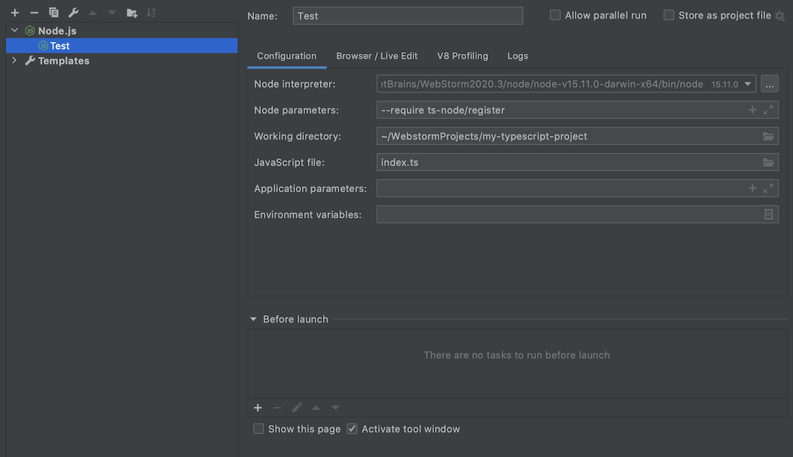Click the Templates wrench icon in tree
The width and height of the screenshot is (793, 457).
[30, 60]
